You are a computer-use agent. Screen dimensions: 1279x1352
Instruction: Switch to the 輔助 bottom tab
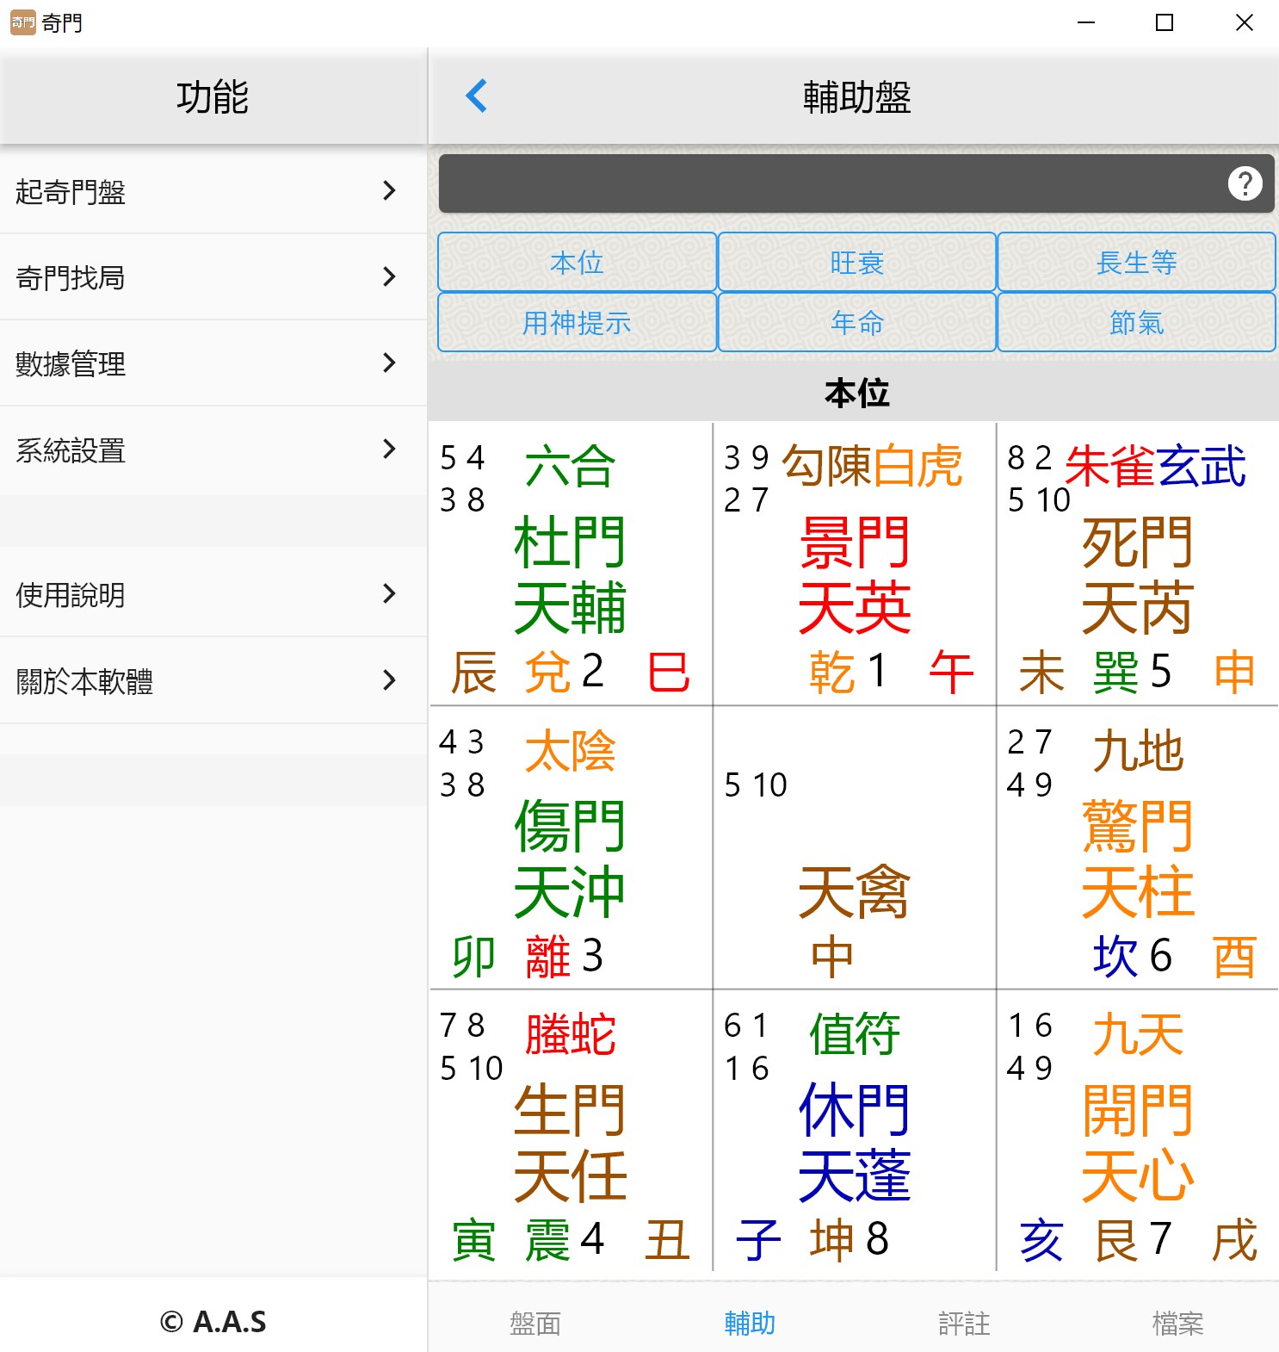point(750,1323)
